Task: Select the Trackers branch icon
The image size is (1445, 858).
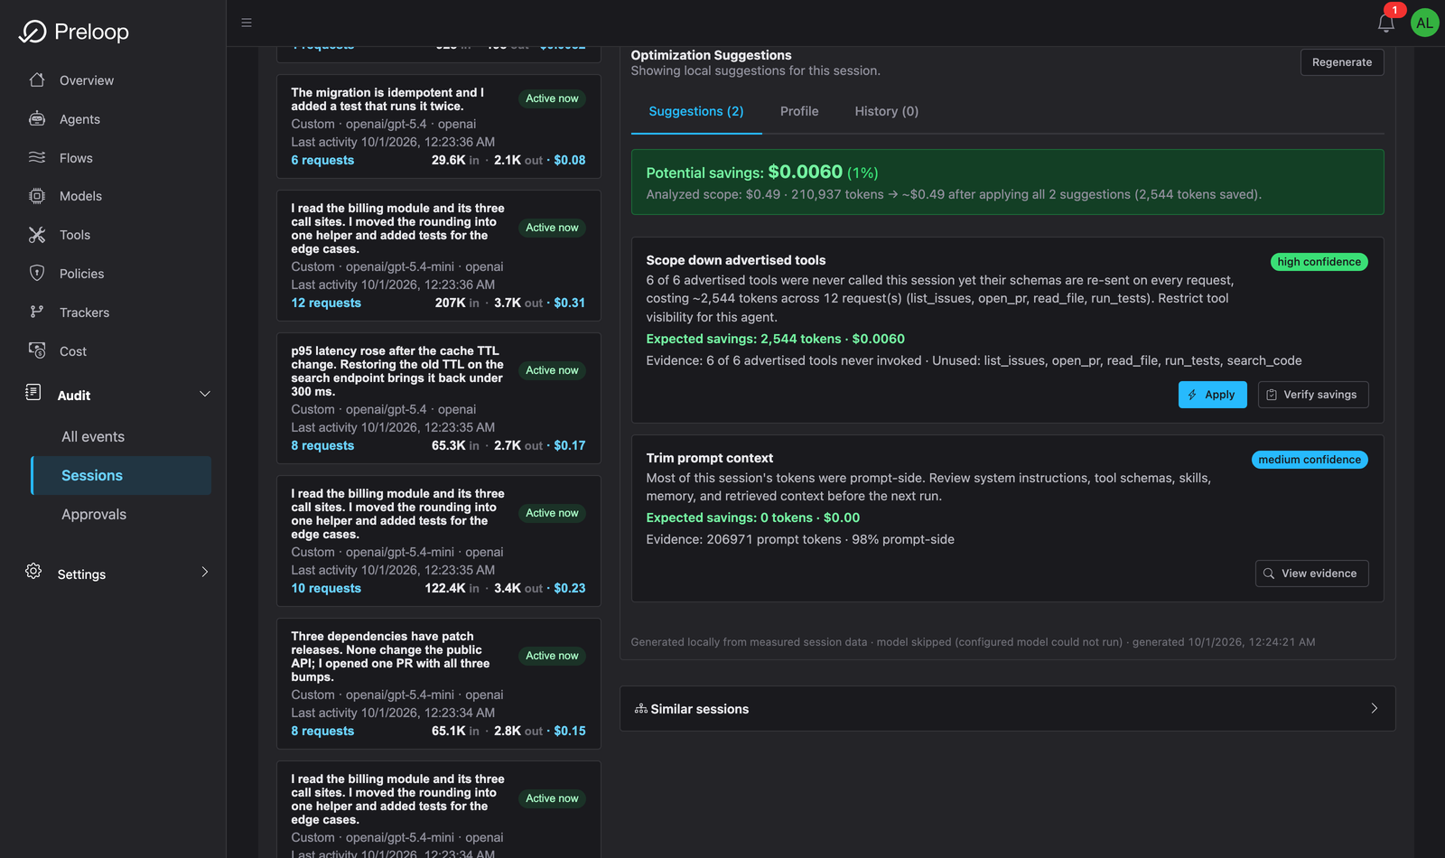Action: pyautogui.click(x=37, y=312)
